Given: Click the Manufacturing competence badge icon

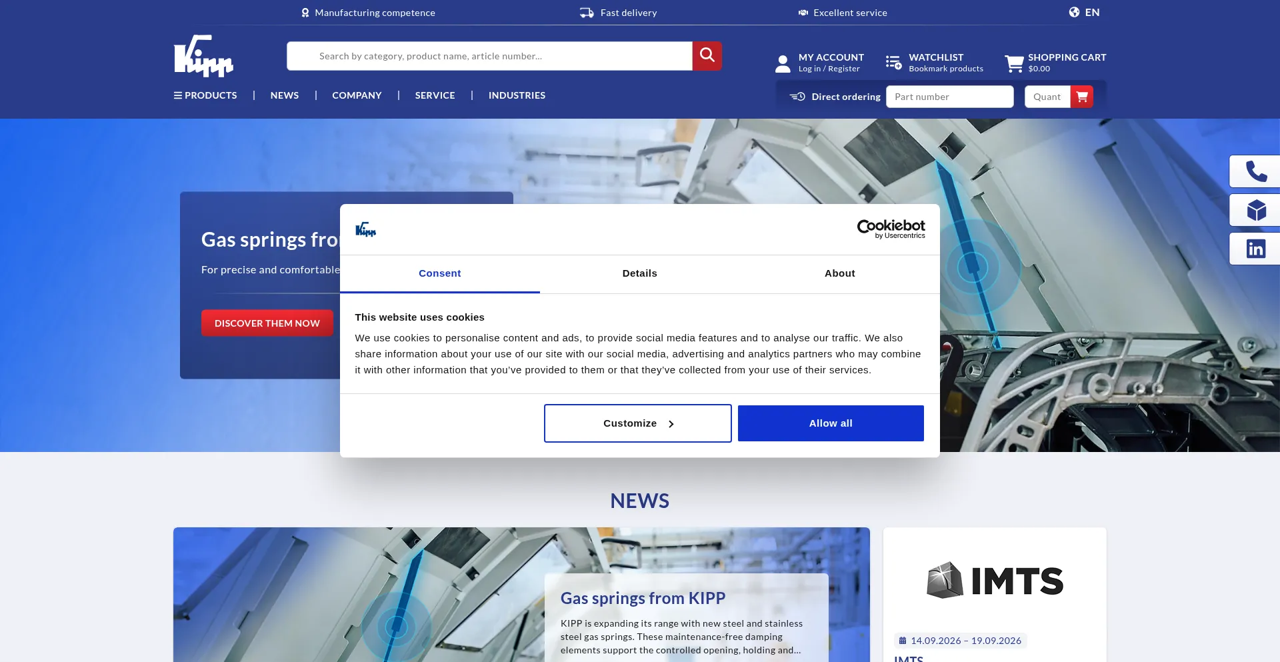Looking at the screenshot, I should [x=305, y=13].
